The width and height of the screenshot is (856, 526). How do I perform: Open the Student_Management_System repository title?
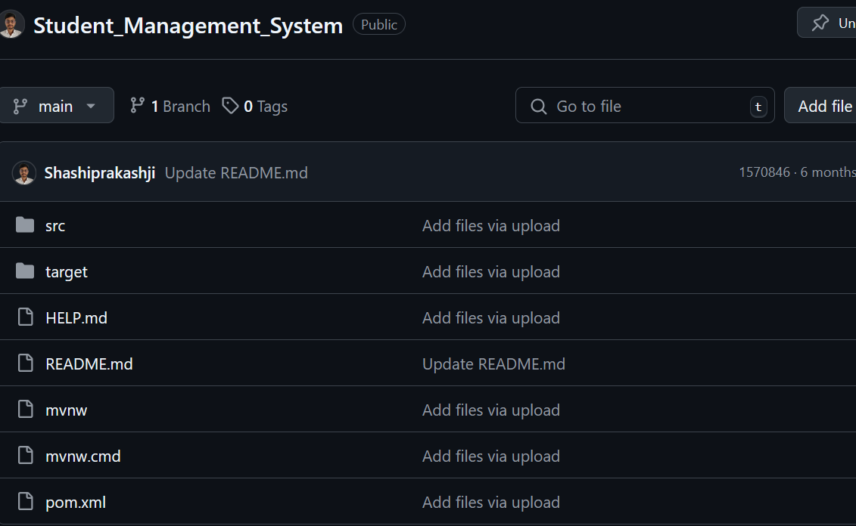[188, 25]
